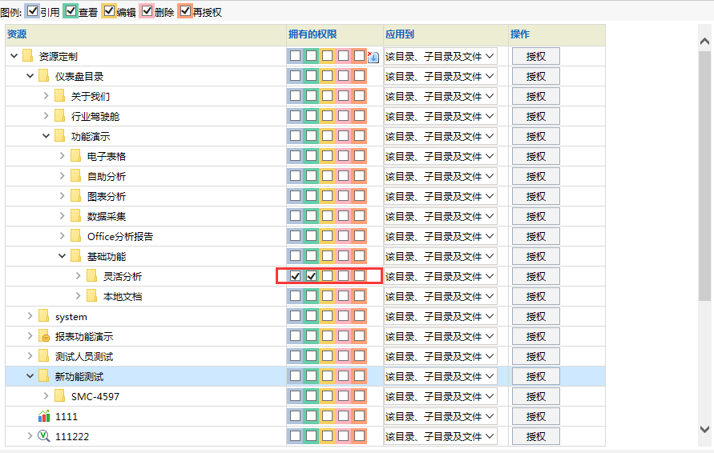The image size is (714, 453).
Task: Click 授权 button for 1111
Action: pyautogui.click(x=535, y=417)
